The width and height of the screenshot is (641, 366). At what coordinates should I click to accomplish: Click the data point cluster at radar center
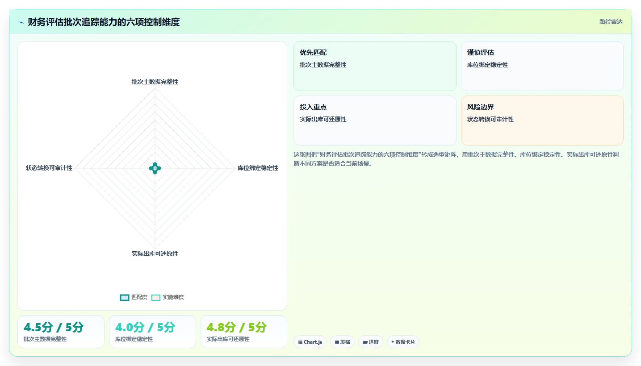[155, 168]
